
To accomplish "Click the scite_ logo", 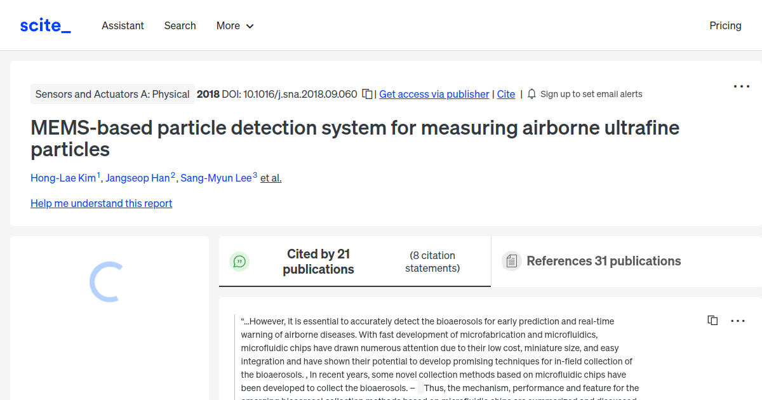I will tap(44, 25).
